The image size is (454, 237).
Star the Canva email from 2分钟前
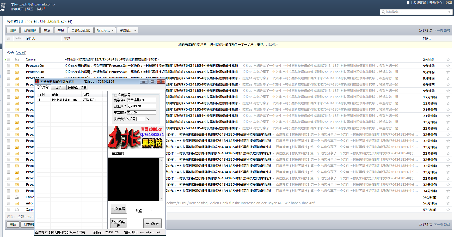448,59
